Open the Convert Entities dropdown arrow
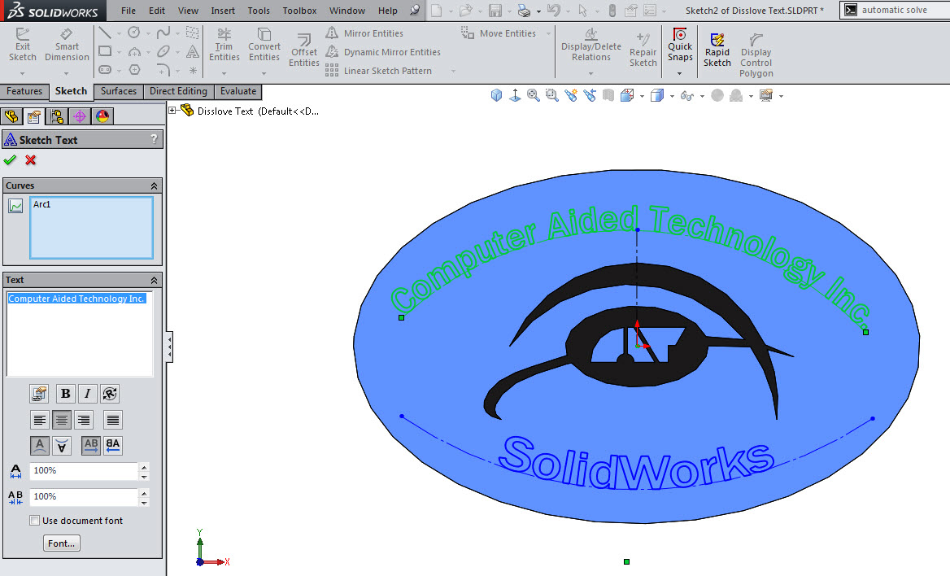The width and height of the screenshot is (950, 576). [x=264, y=73]
